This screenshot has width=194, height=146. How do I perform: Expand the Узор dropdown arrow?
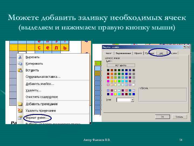(133, 100)
